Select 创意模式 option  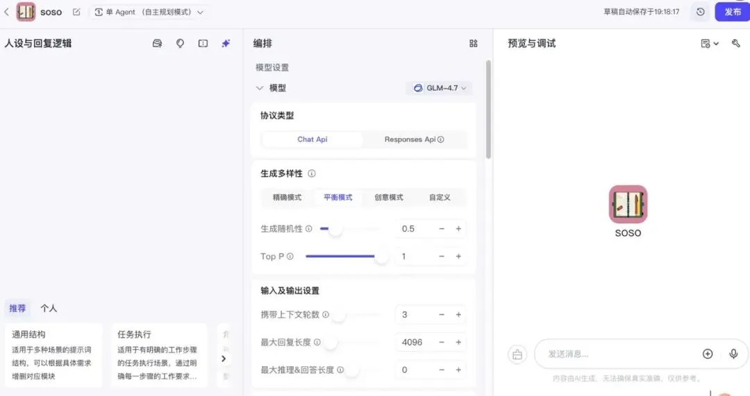(x=388, y=197)
